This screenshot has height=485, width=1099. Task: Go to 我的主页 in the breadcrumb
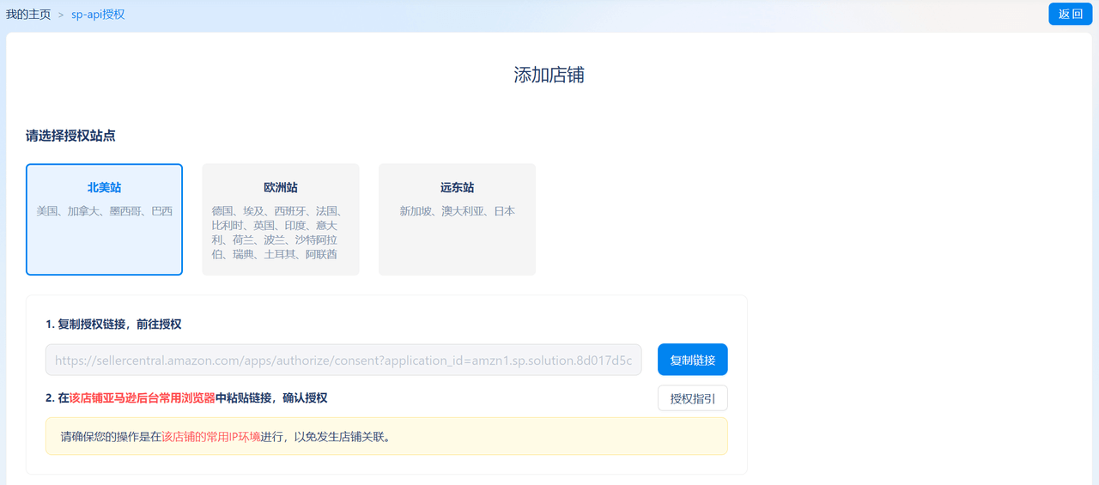point(28,15)
